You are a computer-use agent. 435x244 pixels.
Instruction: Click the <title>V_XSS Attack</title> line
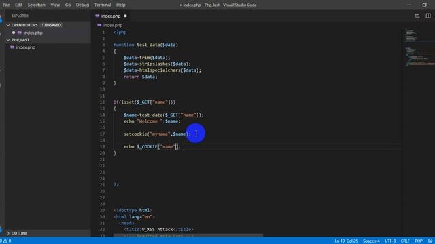pyautogui.click(x=158, y=229)
